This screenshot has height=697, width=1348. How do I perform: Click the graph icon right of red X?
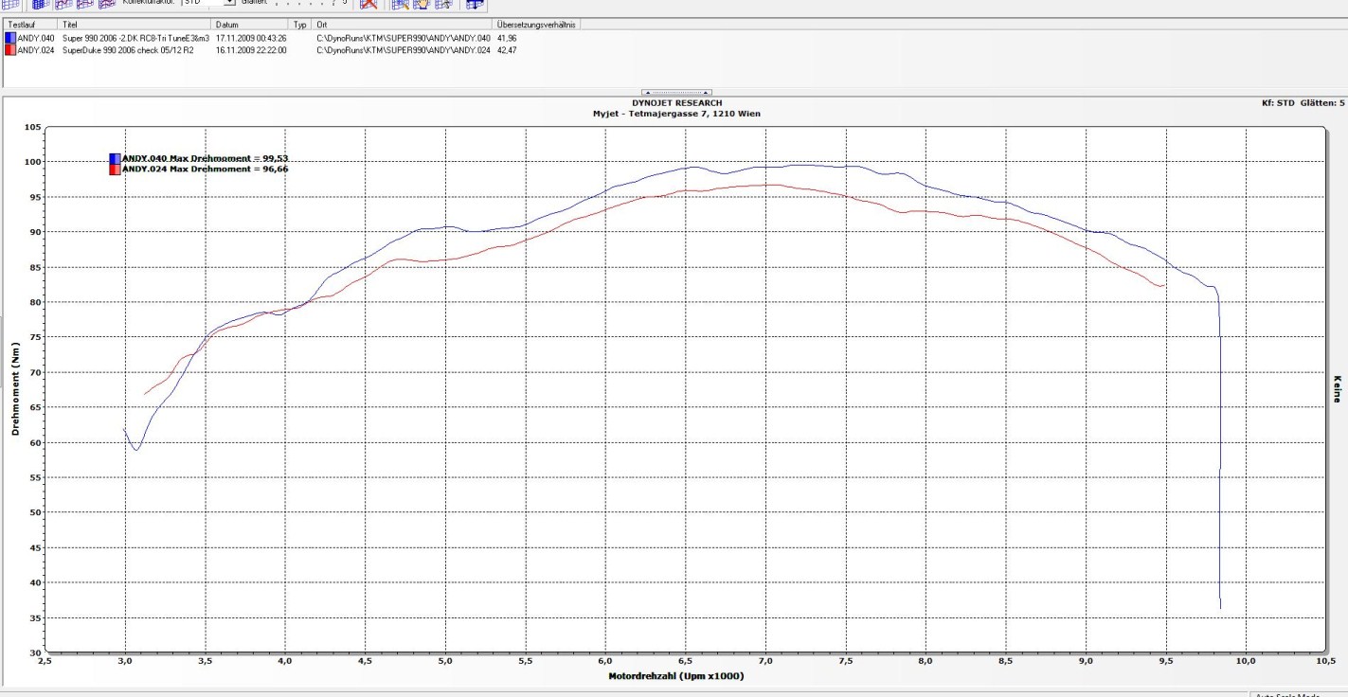tap(402, 4)
